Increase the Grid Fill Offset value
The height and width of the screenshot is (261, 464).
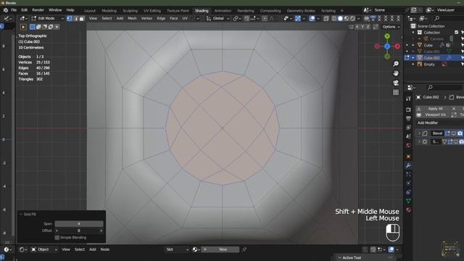[101, 231]
